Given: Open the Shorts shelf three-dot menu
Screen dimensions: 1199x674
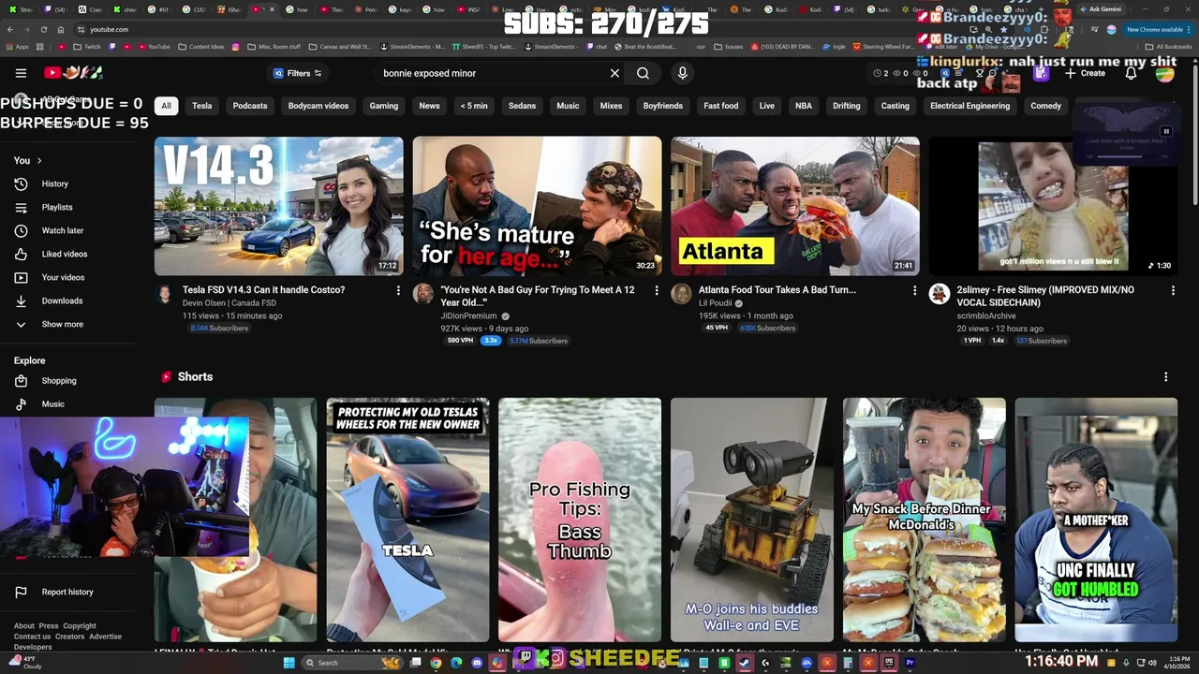Looking at the screenshot, I should 1165,376.
